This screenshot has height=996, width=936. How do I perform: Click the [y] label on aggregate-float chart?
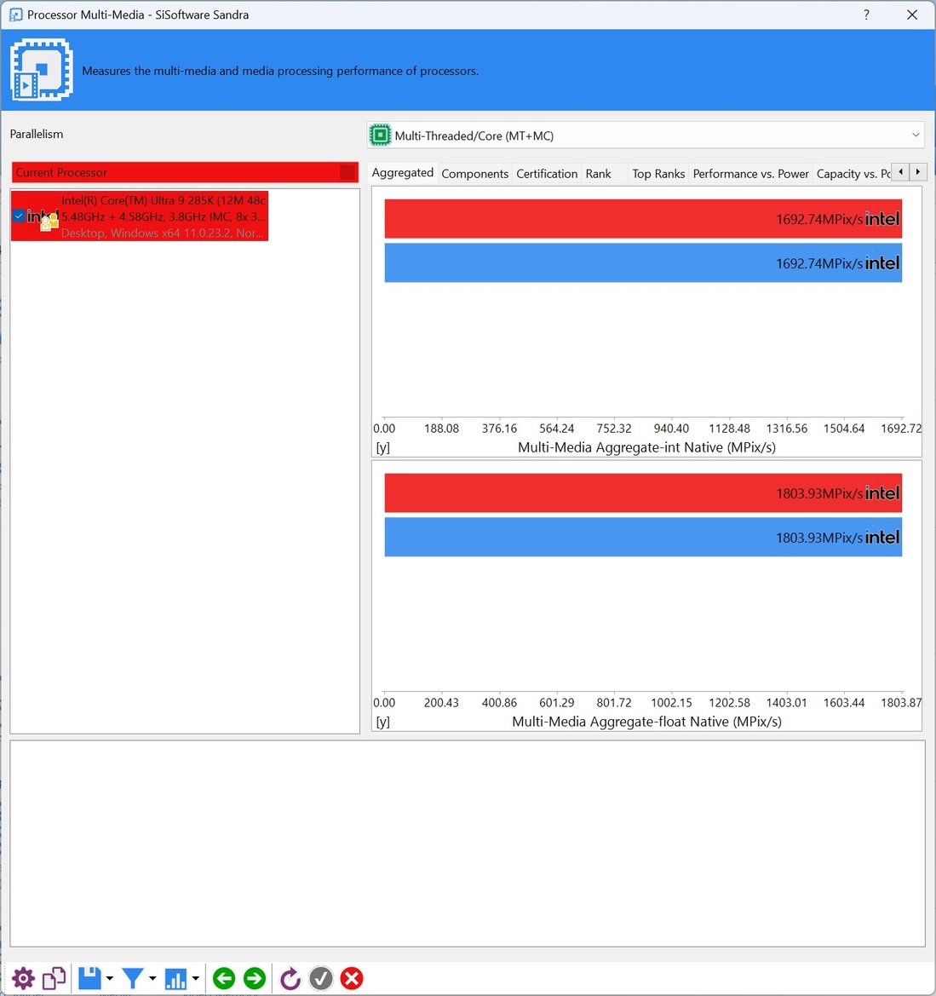[383, 723]
